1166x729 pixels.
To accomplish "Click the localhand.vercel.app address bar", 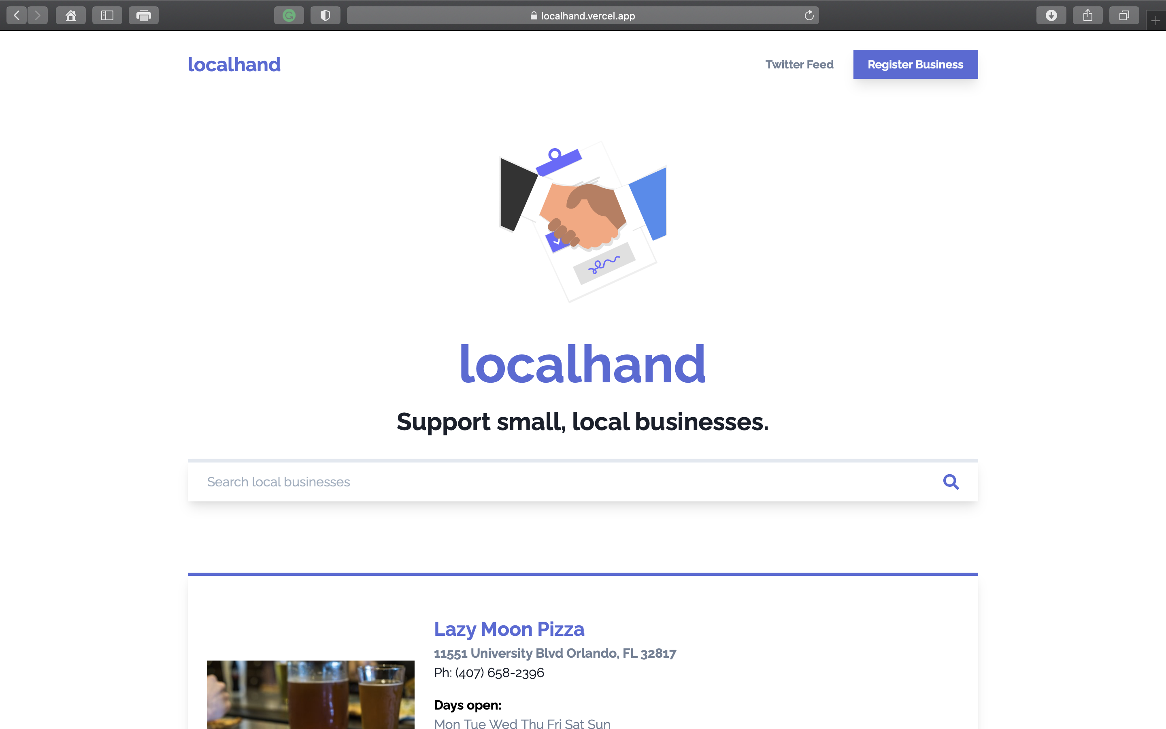I will 583,15.
